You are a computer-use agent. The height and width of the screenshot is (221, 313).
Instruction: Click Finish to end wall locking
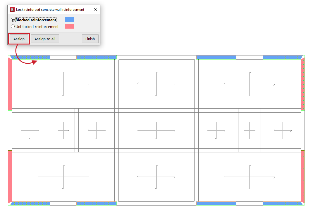coord(90,39)
